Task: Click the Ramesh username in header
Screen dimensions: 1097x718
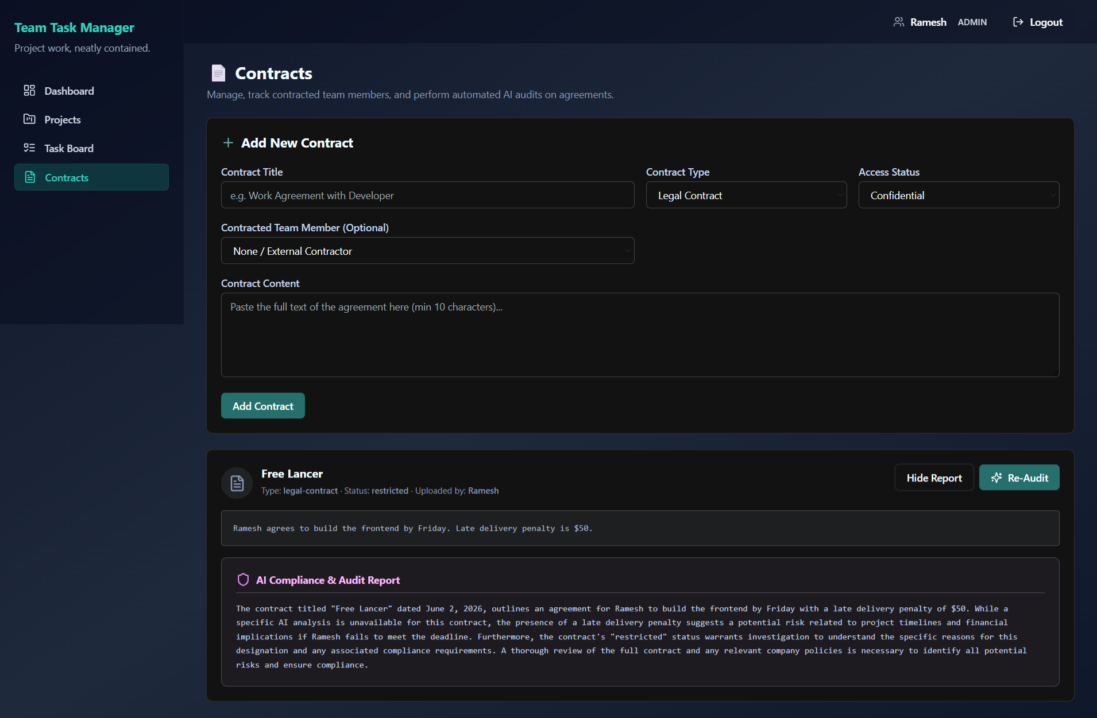Action: [928, 22]
